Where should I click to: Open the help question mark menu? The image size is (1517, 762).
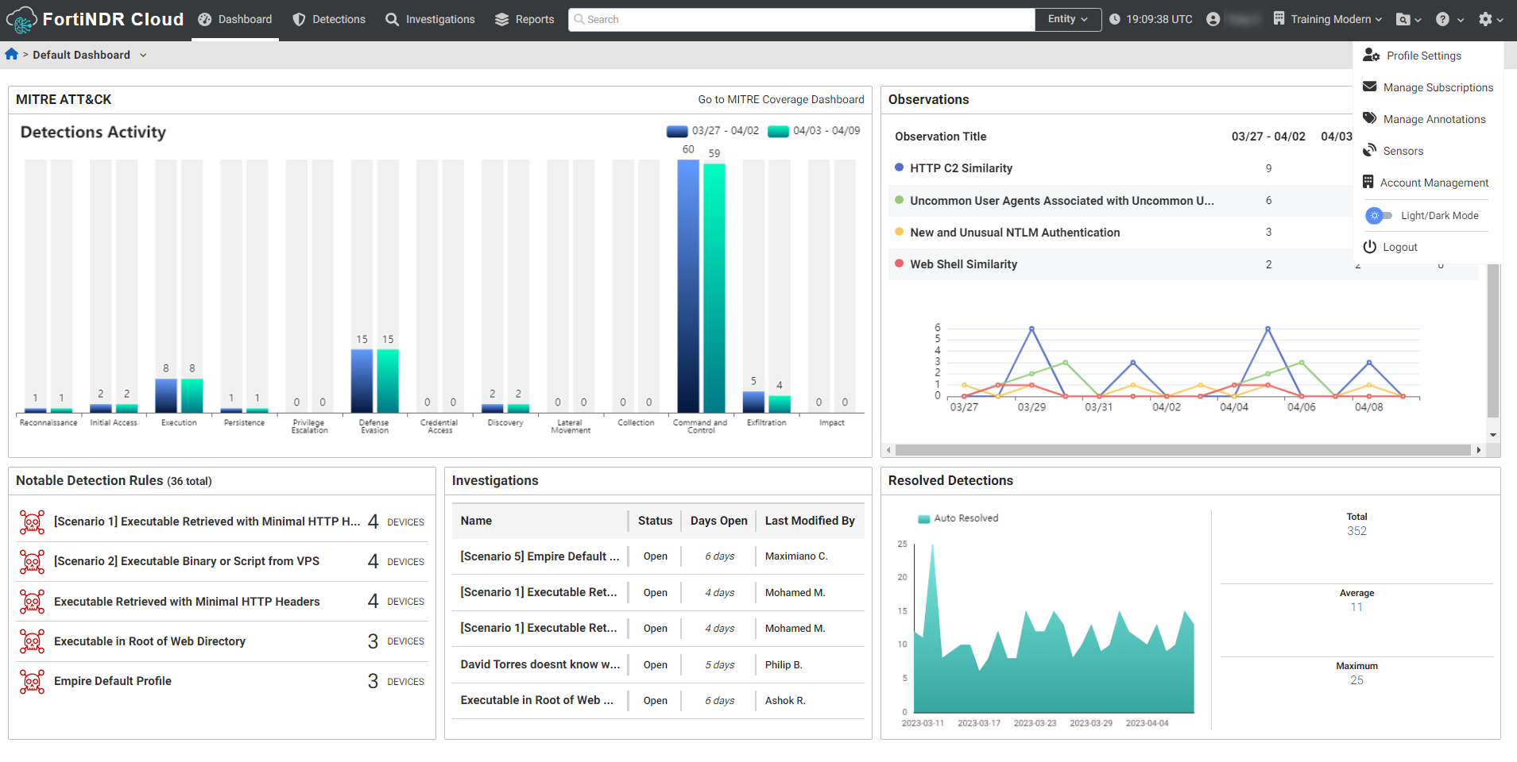click(1442, 20)
